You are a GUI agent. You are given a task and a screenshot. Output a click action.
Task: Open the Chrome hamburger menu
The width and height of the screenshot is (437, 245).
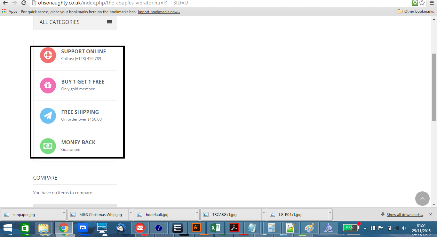pyautogui.click(x=432, y=3)
